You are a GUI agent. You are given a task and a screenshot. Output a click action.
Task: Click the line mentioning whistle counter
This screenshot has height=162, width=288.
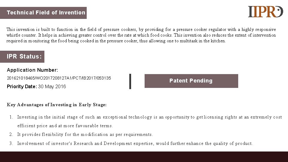click(141, 35)
